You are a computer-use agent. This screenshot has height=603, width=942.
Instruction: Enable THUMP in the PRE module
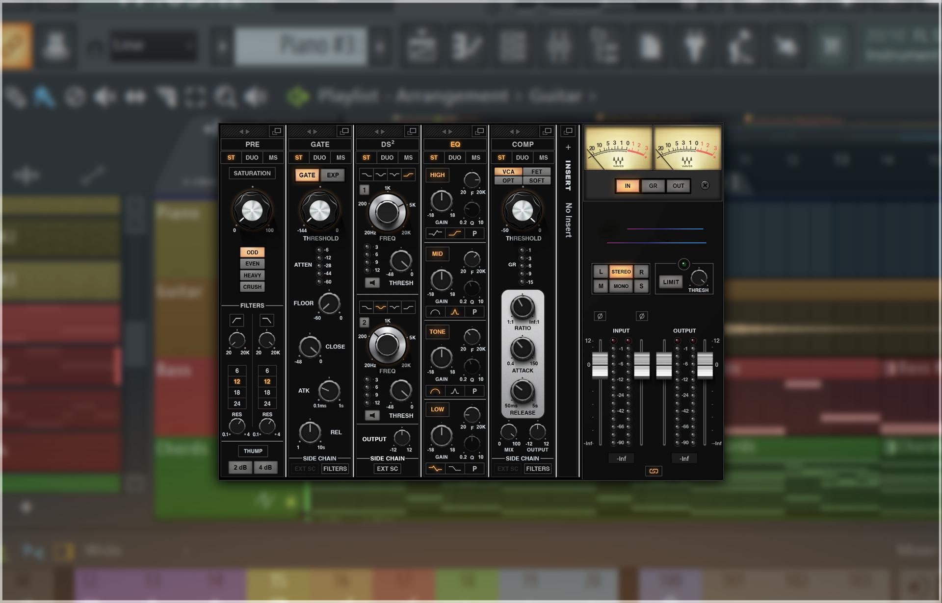(253, 451)
